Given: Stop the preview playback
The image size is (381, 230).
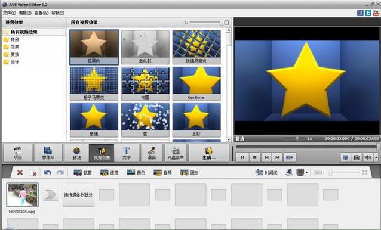Looking at the screenshot, I should pyautogui.click(x=254, y=157).
